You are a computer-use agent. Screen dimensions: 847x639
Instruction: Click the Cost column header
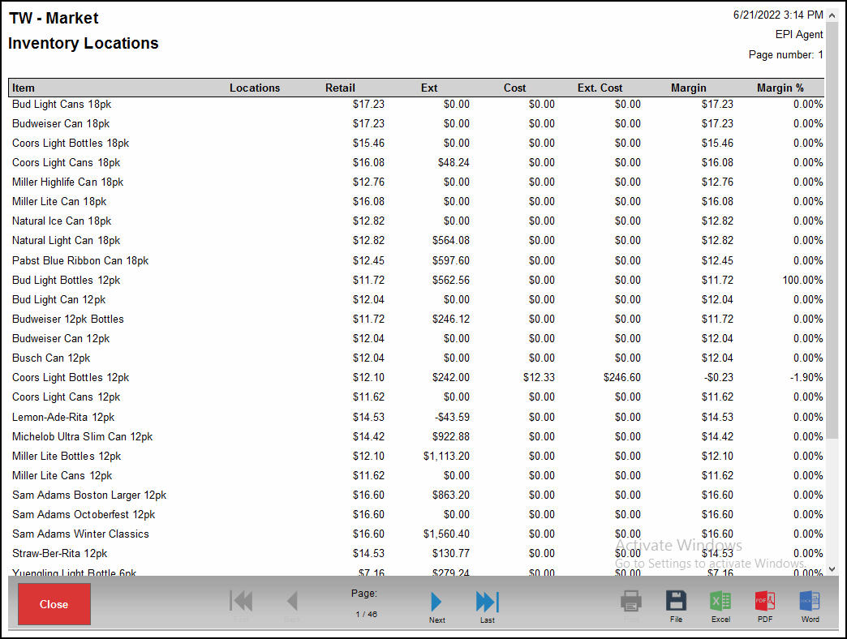point(515,88)
